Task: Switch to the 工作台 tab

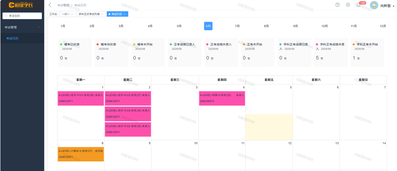Action: click(53, 14)
